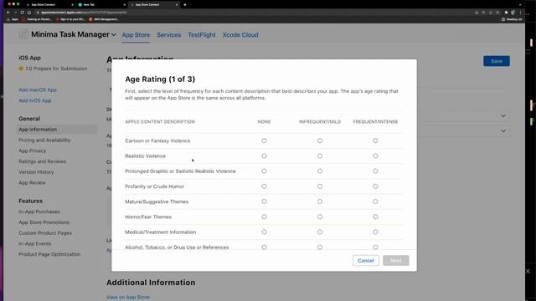Viewport: 536px width, 301px height.
Task: Open the Apps bookmark shortcut
Action: point(13,19)
